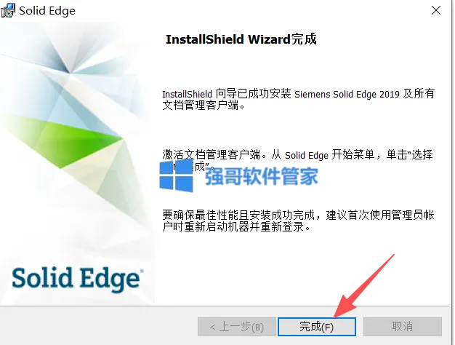Close the Solid Edge installer window
Image resolution: width=455 pixels, height=345 pixels.
click(436, 10)
